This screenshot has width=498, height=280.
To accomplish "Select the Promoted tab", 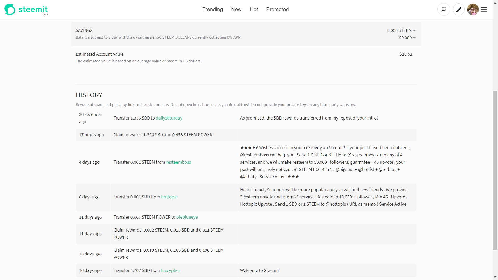I will click(x=277, y=9).
